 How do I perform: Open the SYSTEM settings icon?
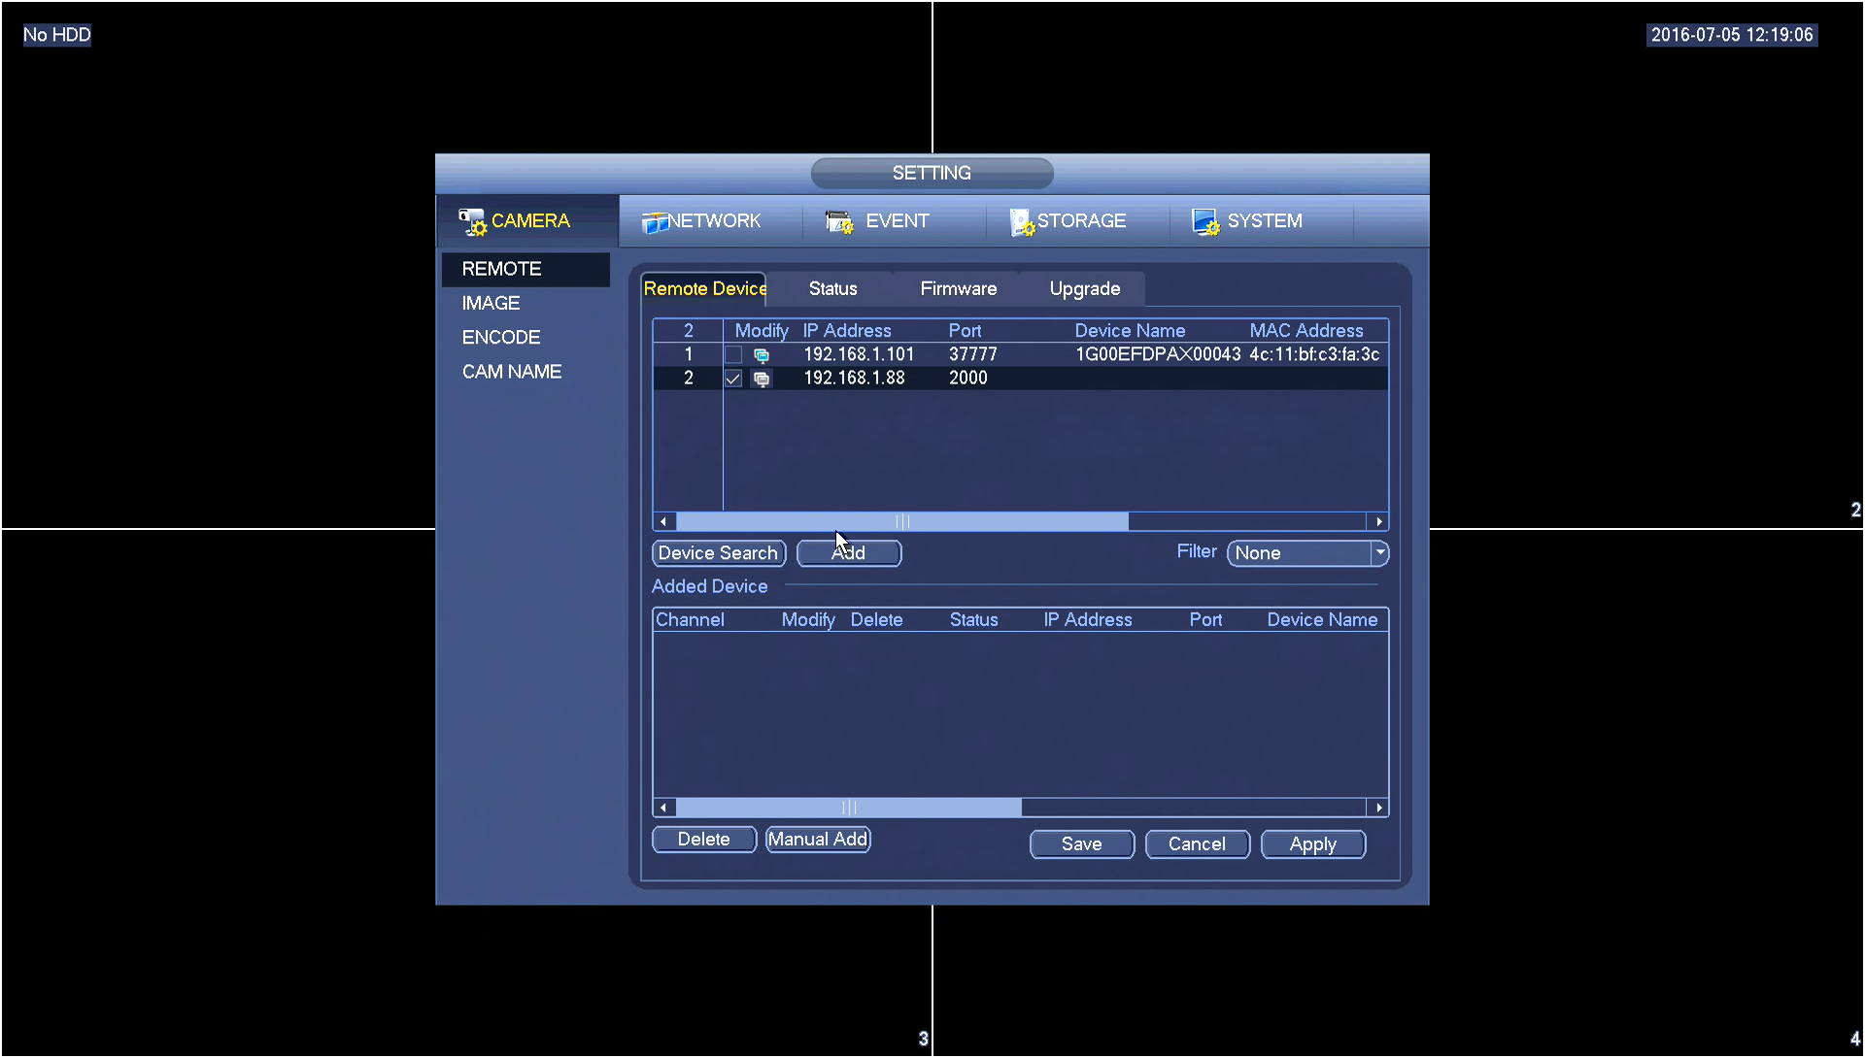pos(1204,222)
